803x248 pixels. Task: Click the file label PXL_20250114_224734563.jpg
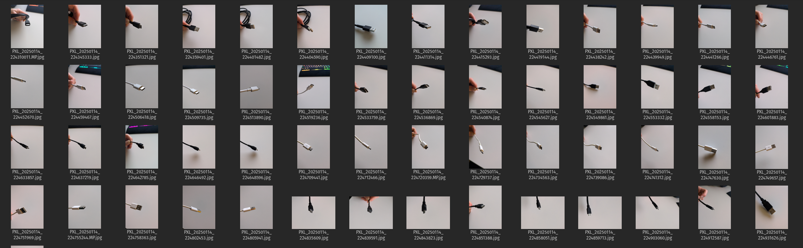pos(543,175)
